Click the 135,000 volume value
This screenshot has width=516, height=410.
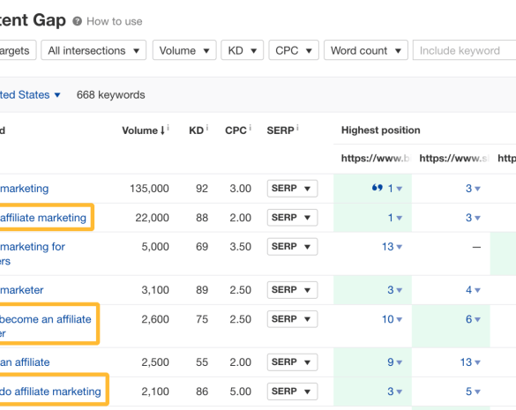click(149, 189)
